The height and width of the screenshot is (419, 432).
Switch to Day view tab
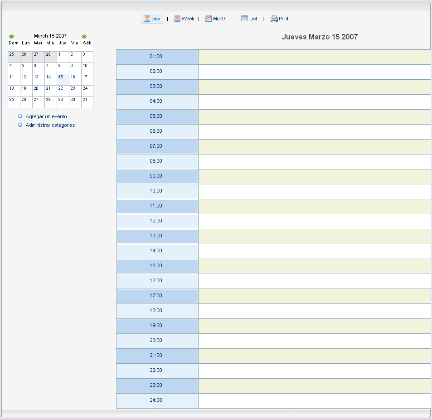pyautogui.click(x=152, y=19)
